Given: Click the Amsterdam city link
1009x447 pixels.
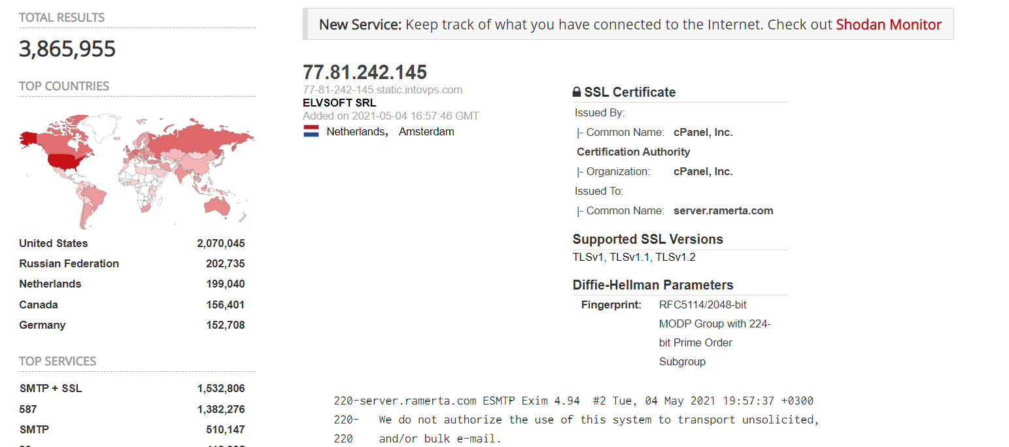Looking at the screenshot, I should coord(426,131).
